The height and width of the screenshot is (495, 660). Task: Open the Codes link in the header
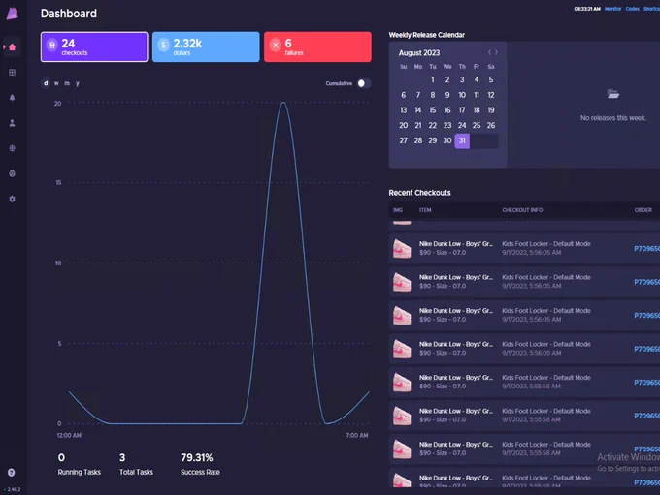click(x=632, y=9)
